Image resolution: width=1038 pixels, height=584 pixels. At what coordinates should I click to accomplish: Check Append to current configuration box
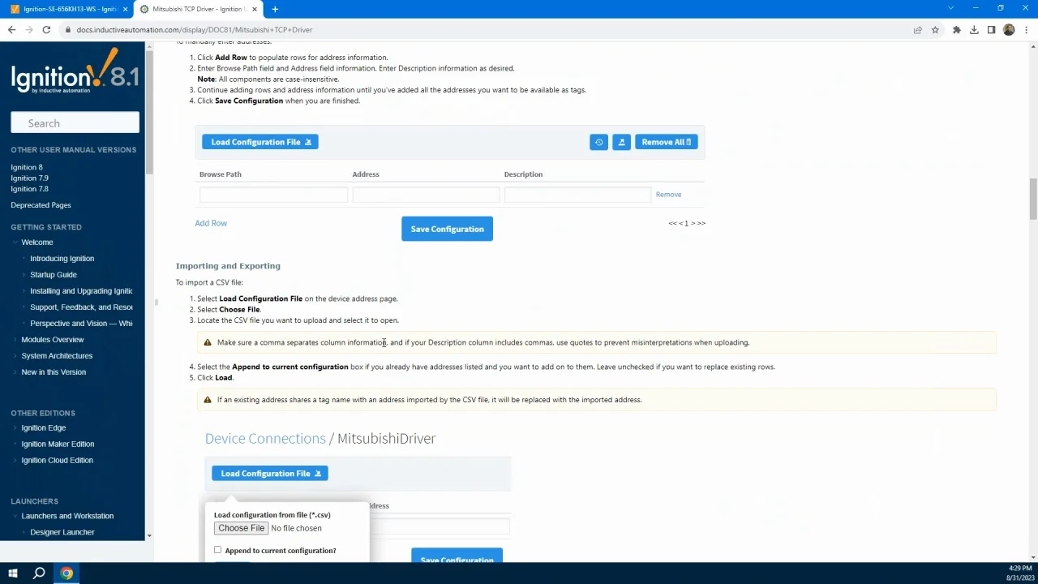[x=217, y=550]
